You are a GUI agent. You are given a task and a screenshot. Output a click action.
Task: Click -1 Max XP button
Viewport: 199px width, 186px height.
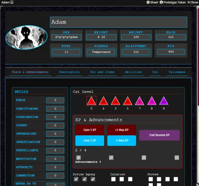[x=122, y=140]
